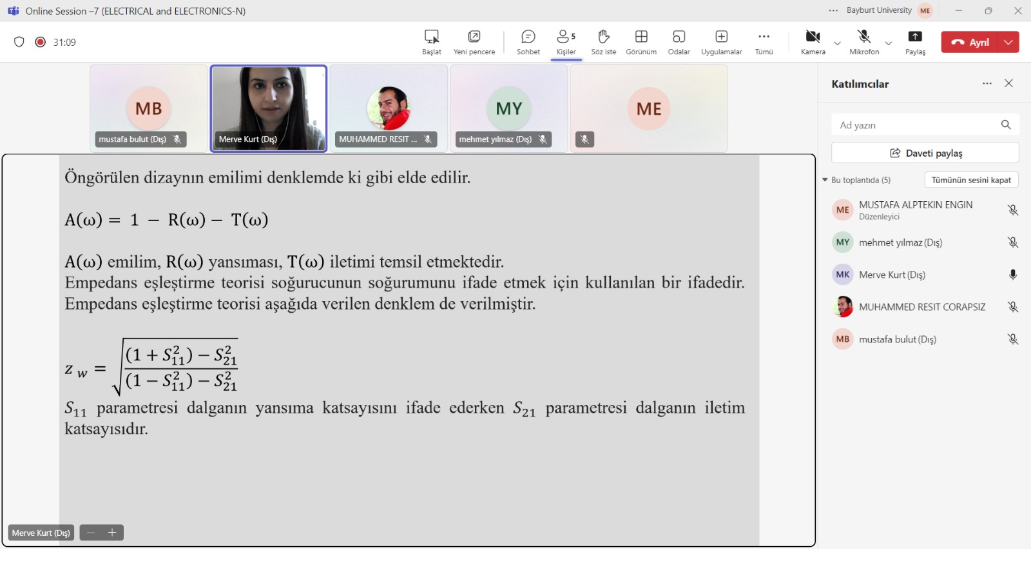Open the Sohbet chat panel
The width and height of the screenshot is (1031, 581).
(x=528, y=42)
